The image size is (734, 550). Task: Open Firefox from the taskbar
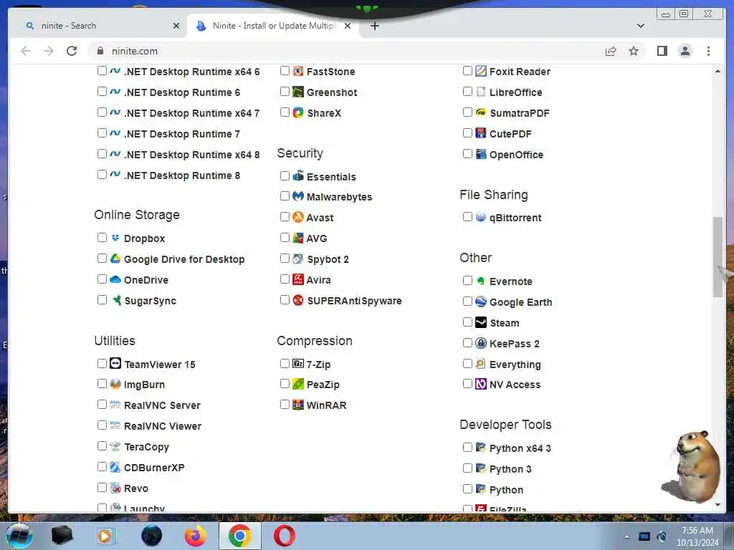click(196, 536)
